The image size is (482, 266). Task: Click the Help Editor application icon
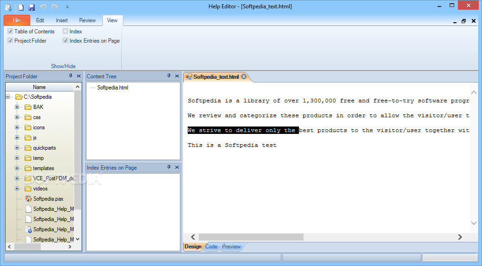(8, 7)
